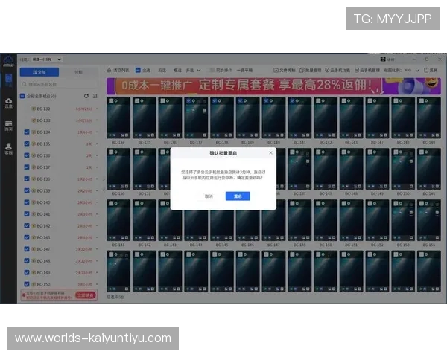Toggle the 全部云手机 select-all checkbox
Viewport: 447px width, 357px height.
click(22, 96)
